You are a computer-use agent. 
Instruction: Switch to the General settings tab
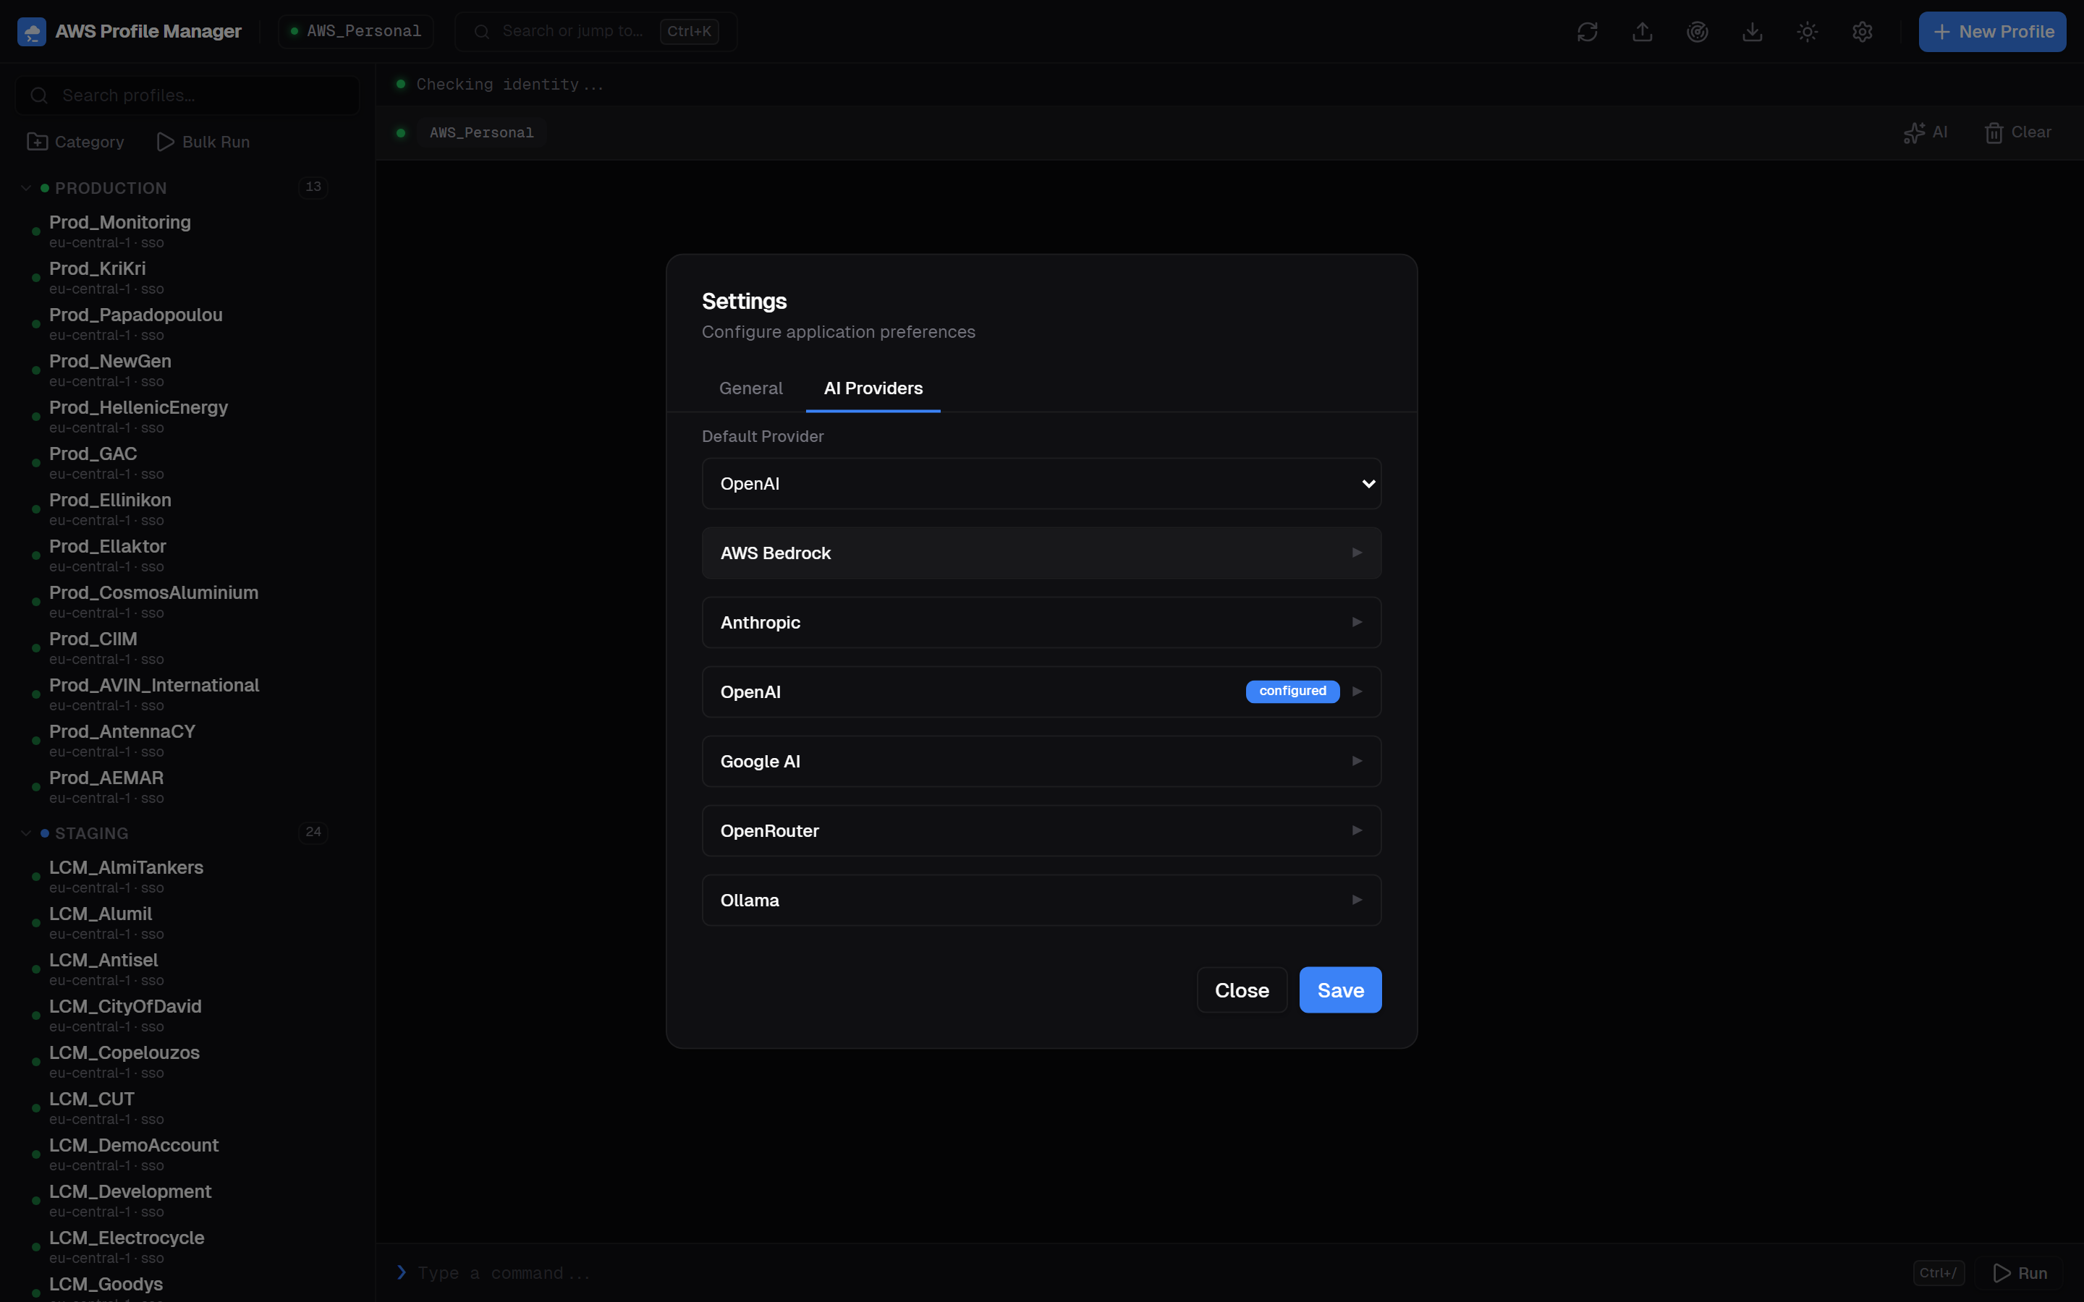750,388
